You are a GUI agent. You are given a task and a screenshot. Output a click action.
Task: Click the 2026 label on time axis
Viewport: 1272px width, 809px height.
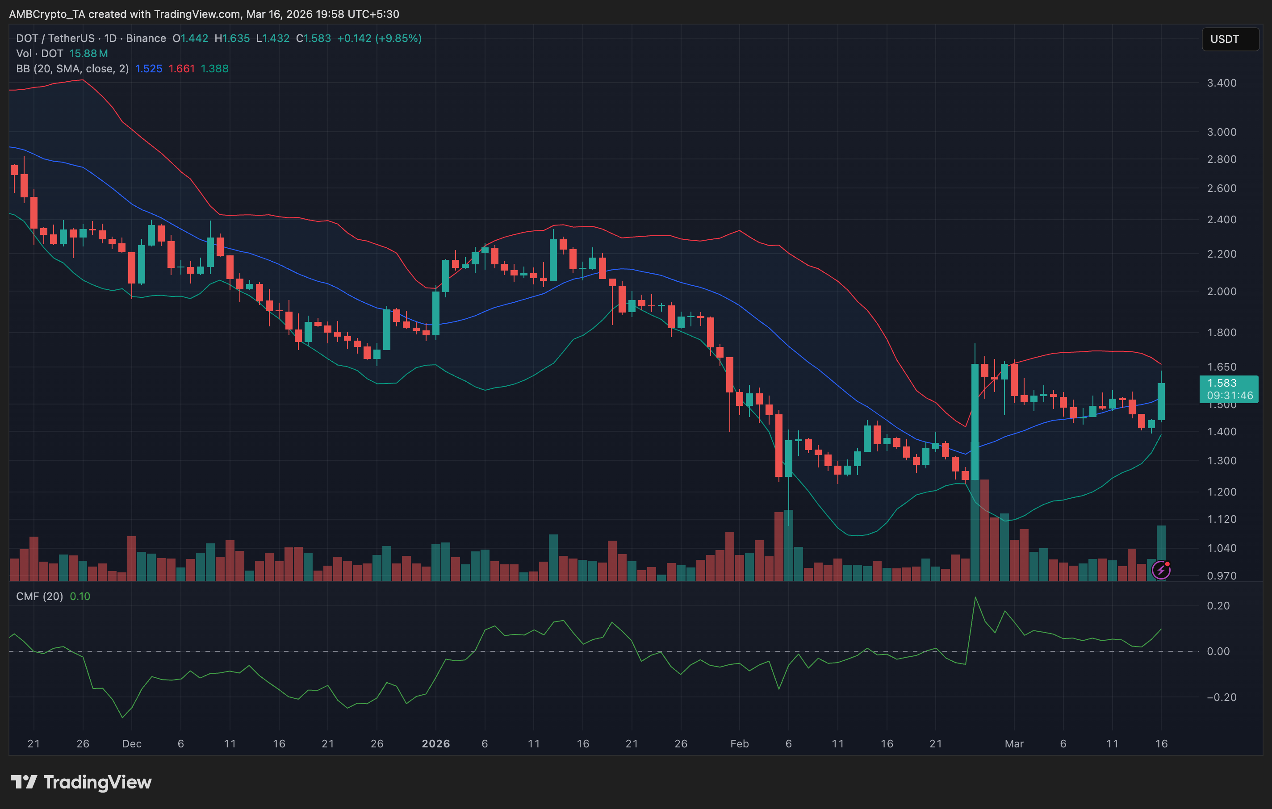[436, 743]
